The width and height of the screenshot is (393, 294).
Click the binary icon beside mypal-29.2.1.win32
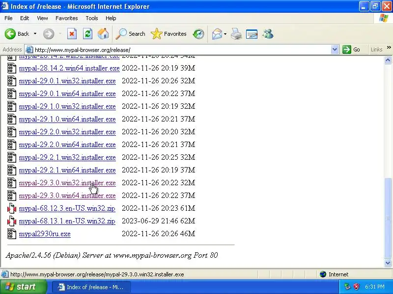[x=11, y=157]
